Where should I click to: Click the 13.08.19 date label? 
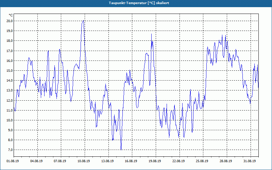107,161
